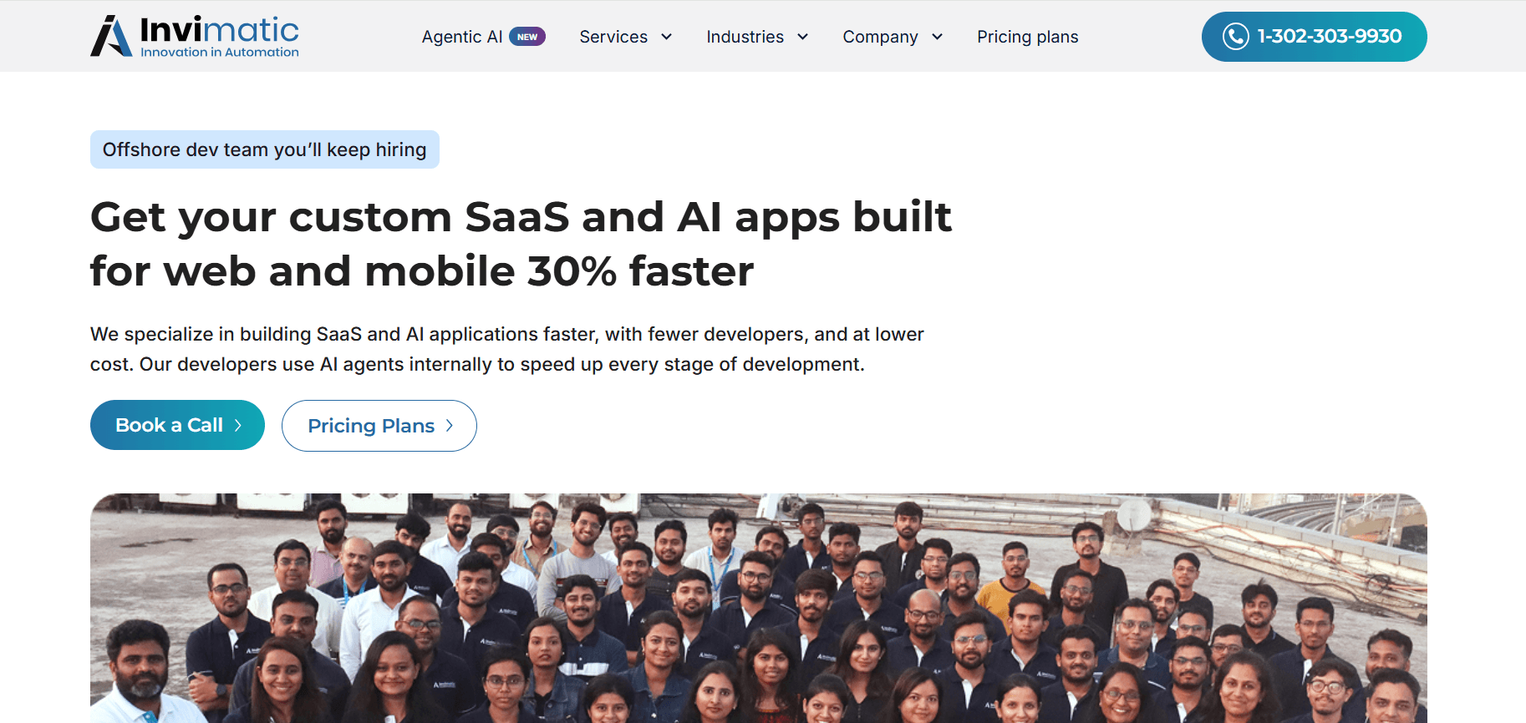Open Pricing plans in the navigation bar
Image resolution: width=1526 pixels, height=723 pixels.
click(1028, 37)
